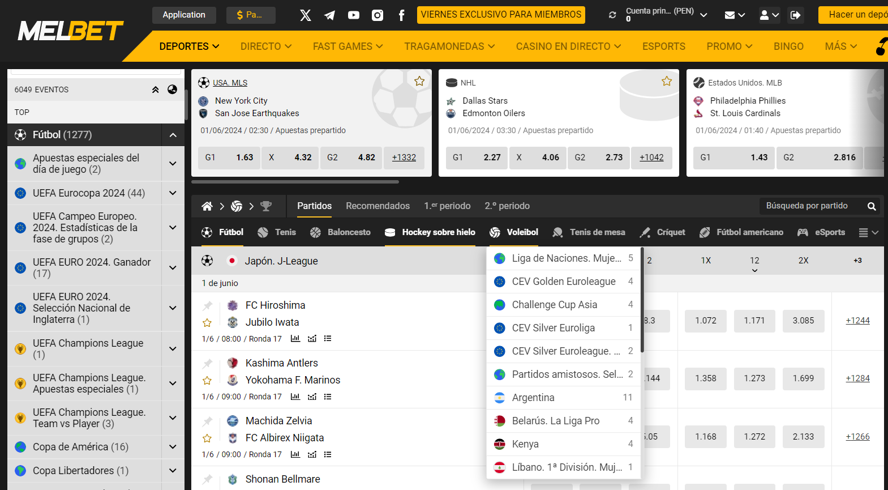Switch to Recomendados tab
Viewport: 888px width, 490px height.
point(377,206)
